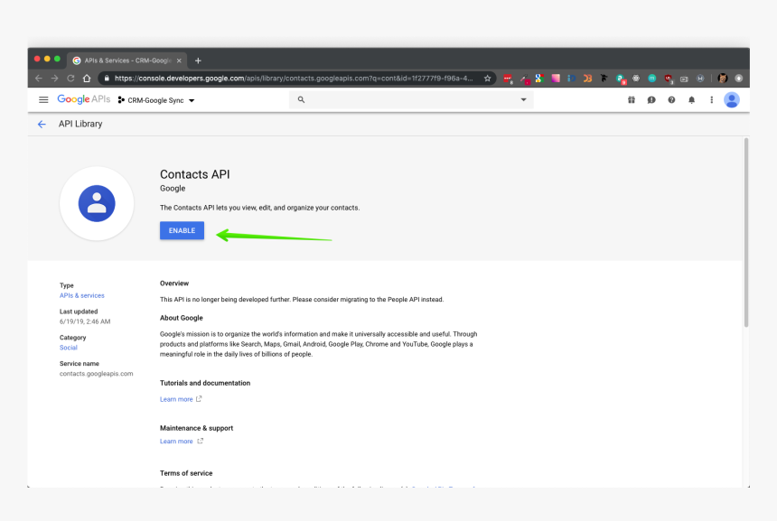Close the APIs & Services tab
The width and height of the screenshot is (777, 521).
tap(179, 60)
